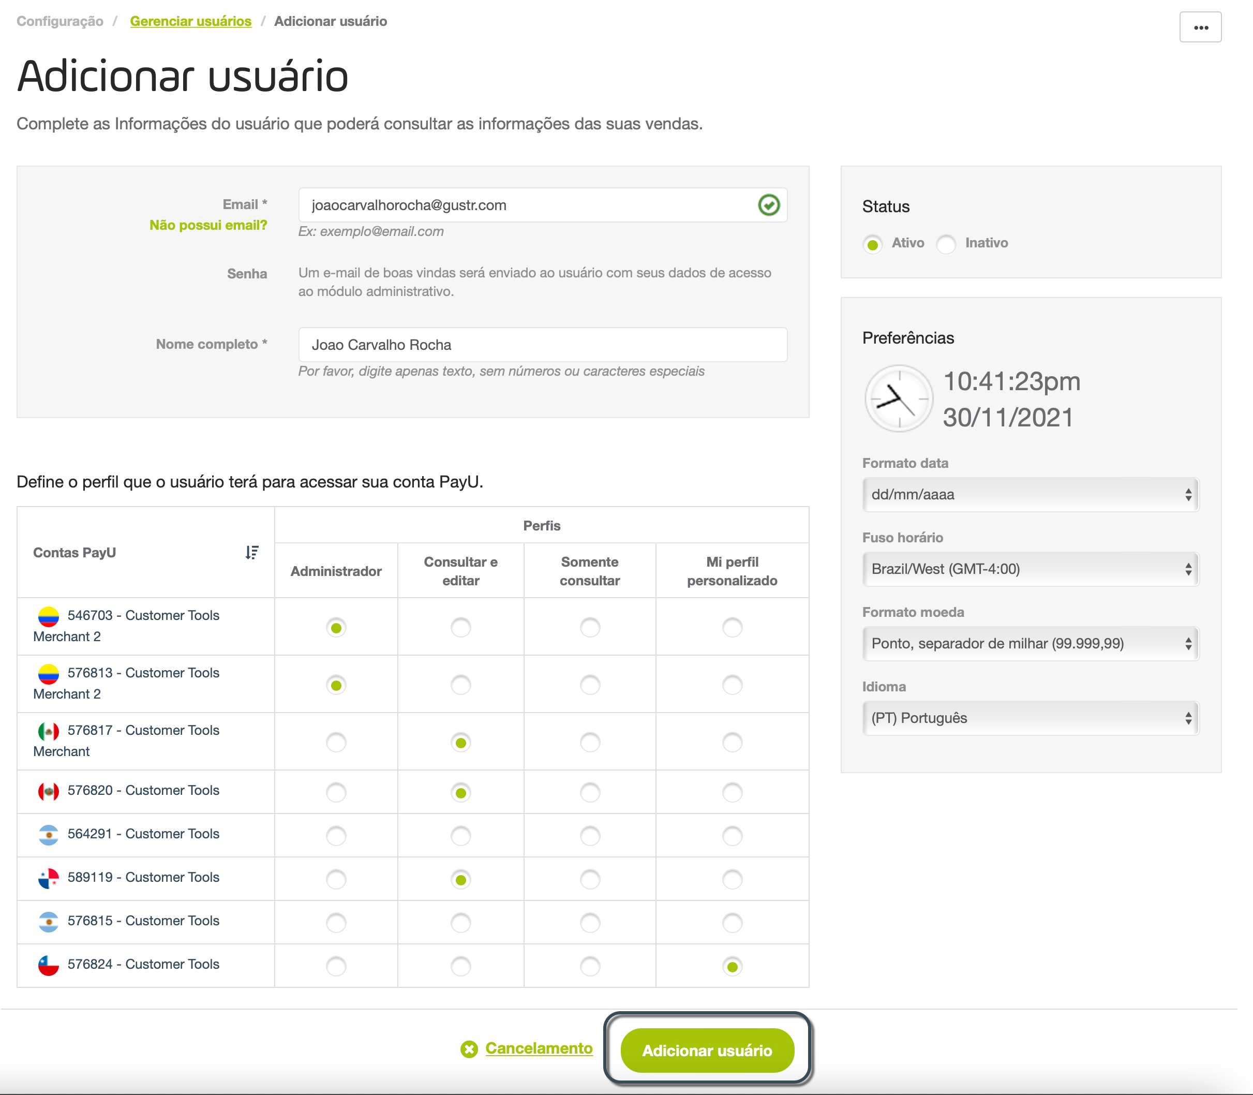Click the 30/11/2021 date display
Viewport: 1253px width, 1095px height.
coord(1008,418)
